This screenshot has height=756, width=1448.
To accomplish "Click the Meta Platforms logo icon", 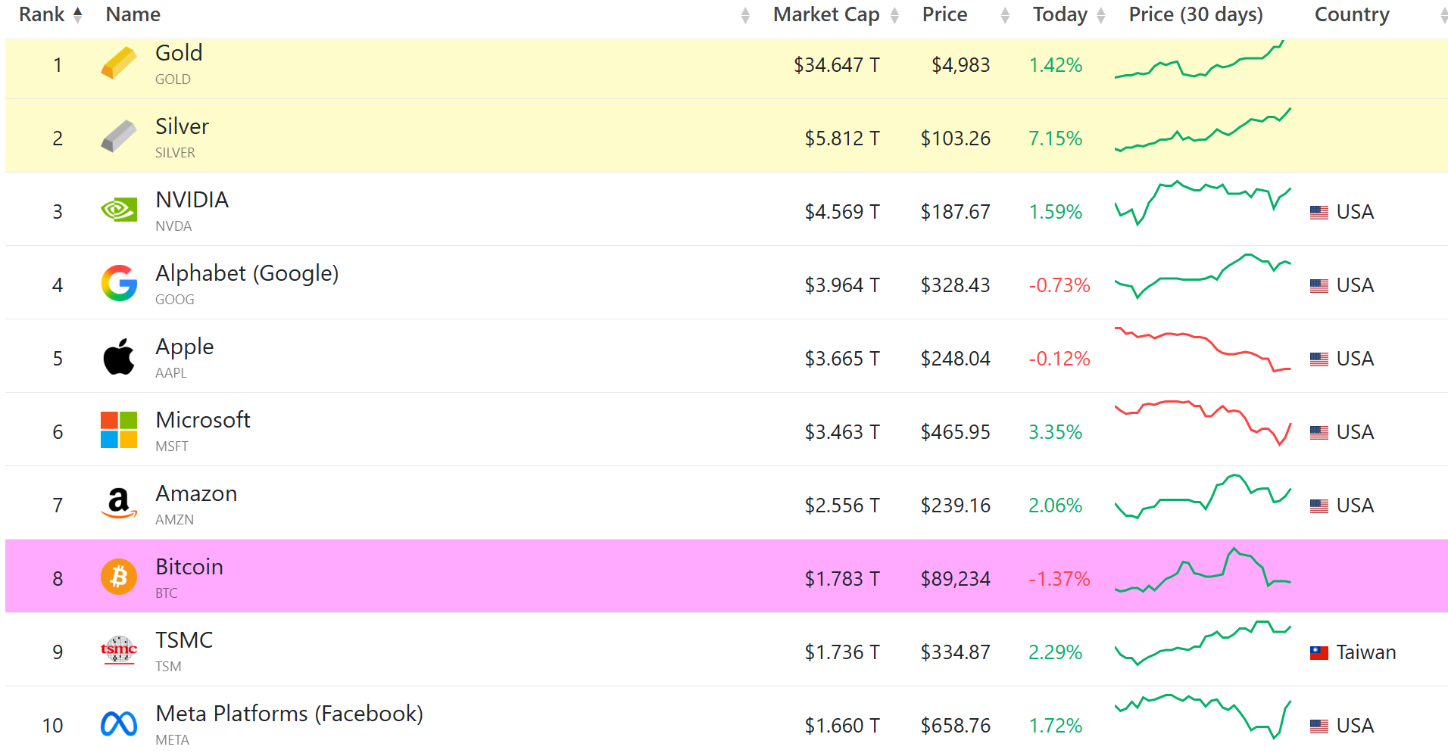I will pyautogui.click(x=119, y=724).
